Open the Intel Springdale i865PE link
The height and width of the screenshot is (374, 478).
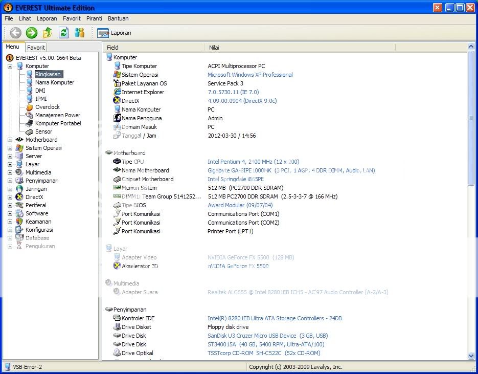[x=236, y=179]
